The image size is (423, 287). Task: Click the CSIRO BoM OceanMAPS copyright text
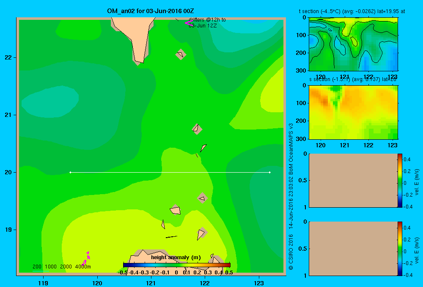coord(291,197)
